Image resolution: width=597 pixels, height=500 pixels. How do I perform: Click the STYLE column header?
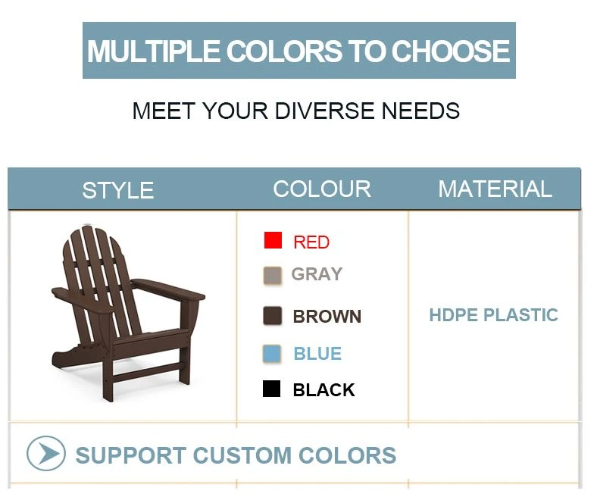pos(118,190)
